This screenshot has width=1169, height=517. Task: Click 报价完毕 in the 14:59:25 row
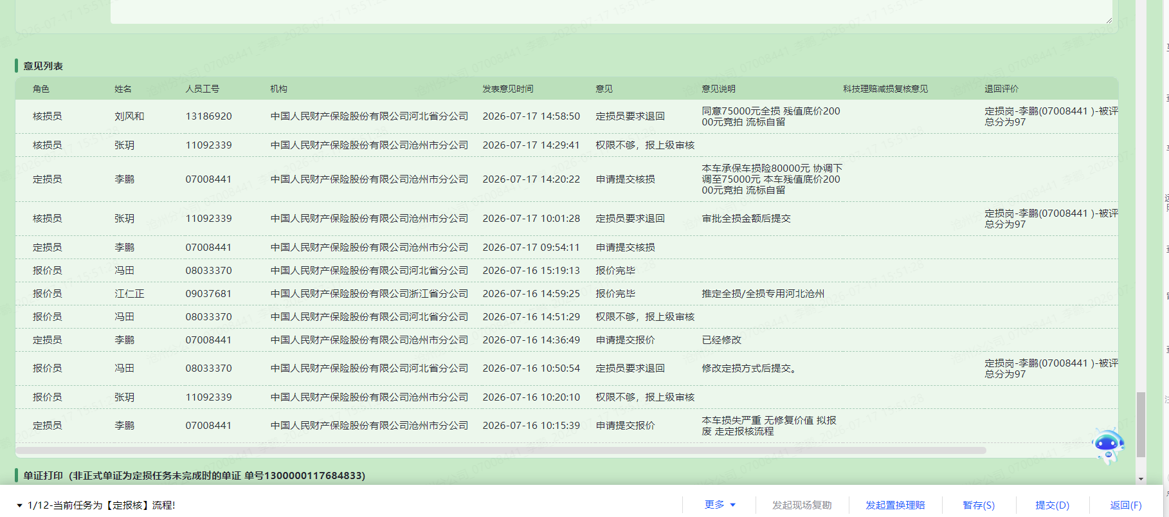tap(615, 294)
